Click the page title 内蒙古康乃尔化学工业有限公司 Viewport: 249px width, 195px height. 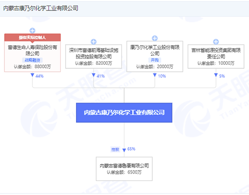(x=41, y=8)
